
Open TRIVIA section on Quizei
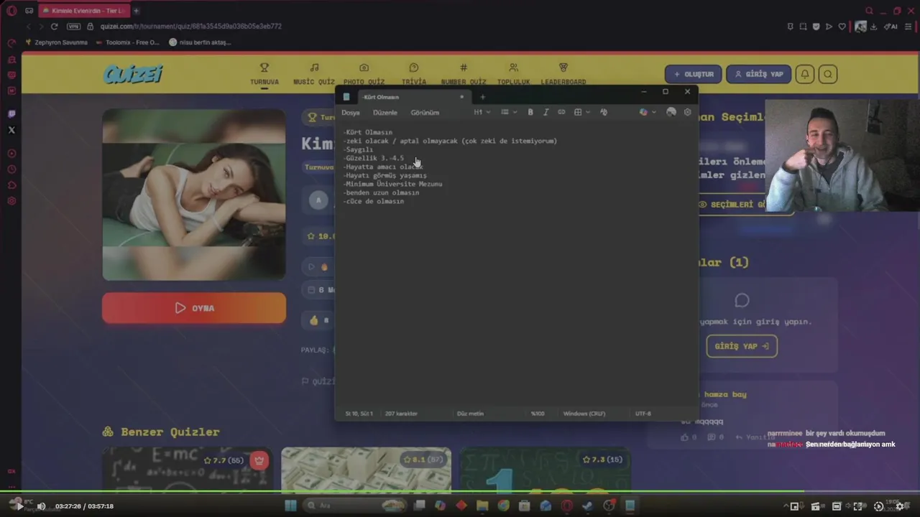pos(414,74)
